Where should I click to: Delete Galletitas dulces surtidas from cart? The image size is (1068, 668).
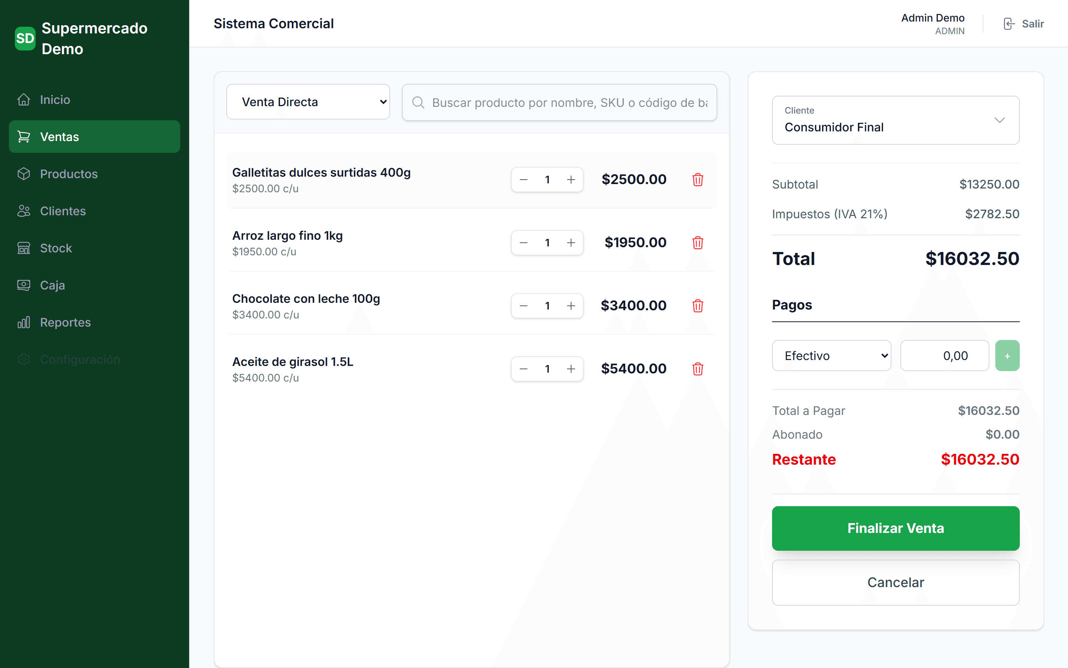(x=698, y=180)
